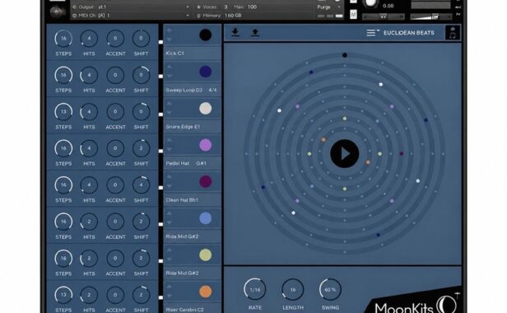Toggle the white square beside blue Ride Mid row
The image size is (507, 313).
tap(160, 224)
